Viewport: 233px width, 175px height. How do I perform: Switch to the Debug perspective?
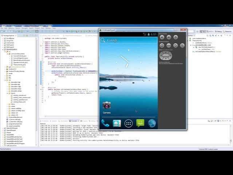218,31
